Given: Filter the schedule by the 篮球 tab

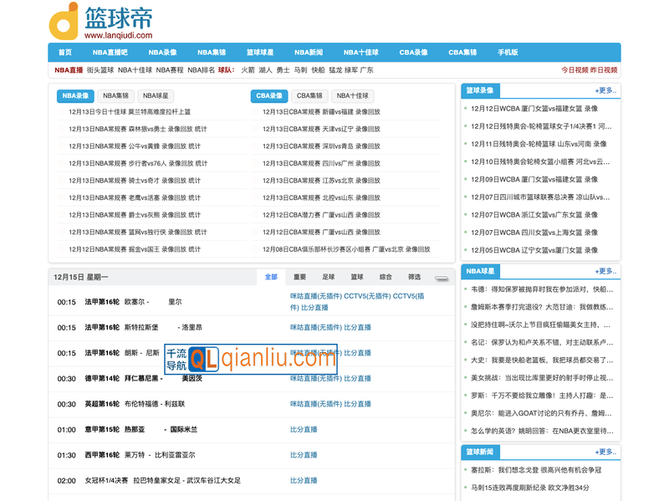Looking at the screenshot, I should pyautogui.click(x=357, y=277).
